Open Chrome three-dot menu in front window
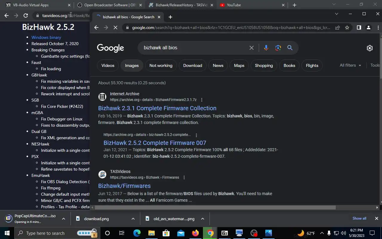 [378, 27]
